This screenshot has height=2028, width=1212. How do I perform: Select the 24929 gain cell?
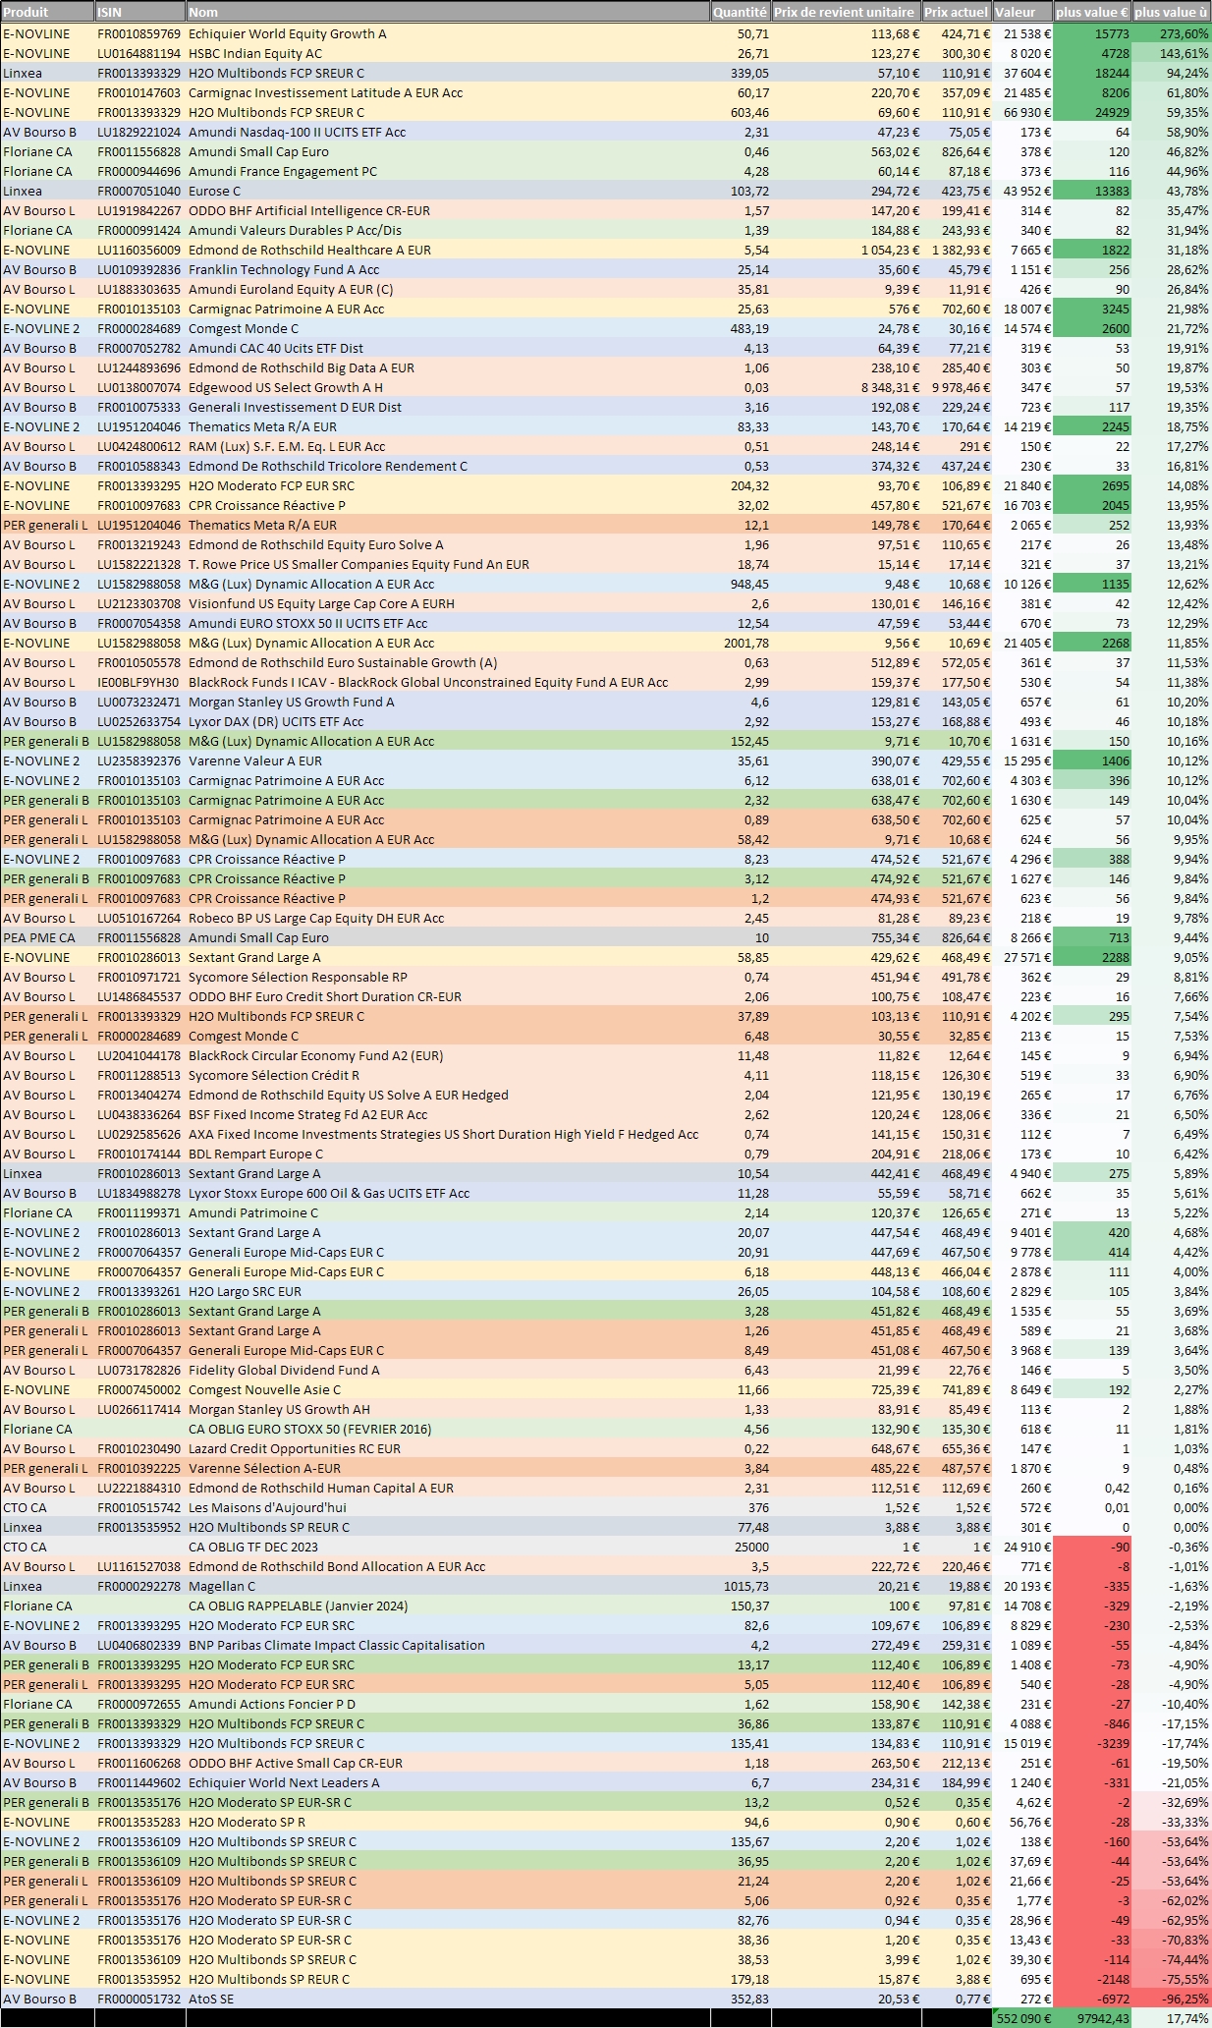tap(1092, 112)
